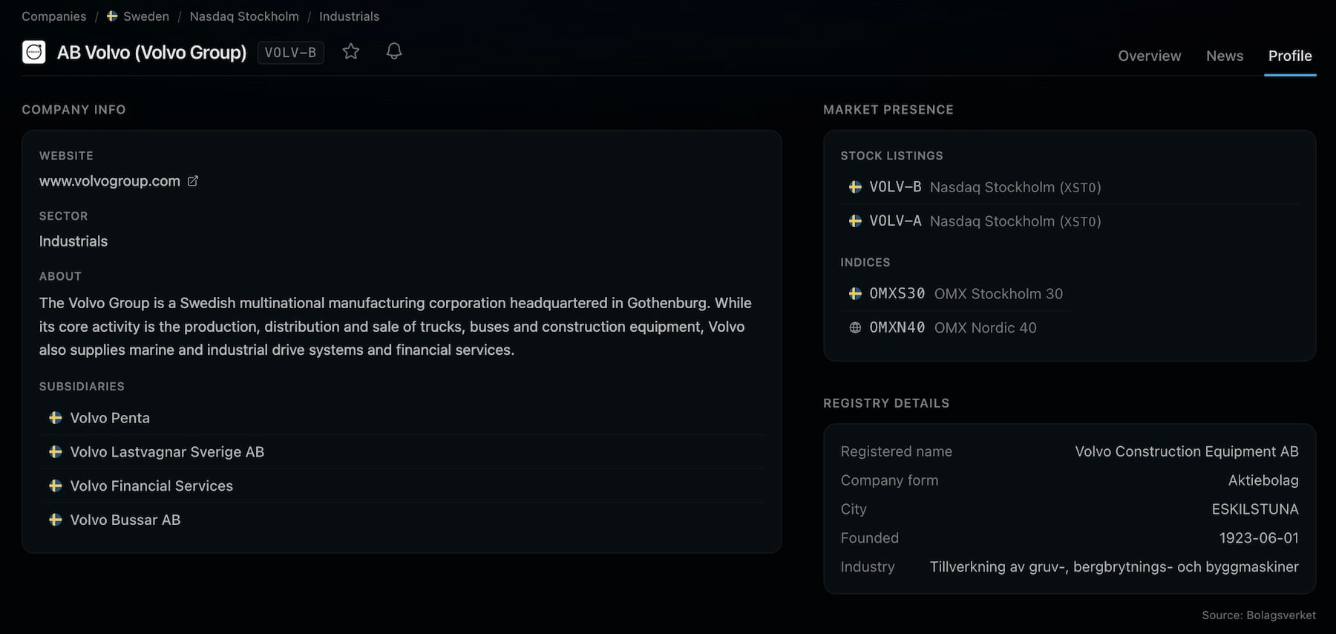The image size is (1336, 634).
Task: Open Nasdaq Stockholm breadcrumb link
Action: point(244,16)
